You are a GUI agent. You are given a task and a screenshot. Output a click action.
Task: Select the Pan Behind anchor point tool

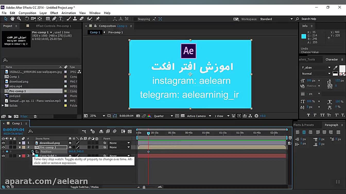(40, 19)
